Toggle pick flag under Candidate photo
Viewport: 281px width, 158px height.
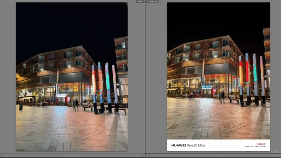(147, 155)
